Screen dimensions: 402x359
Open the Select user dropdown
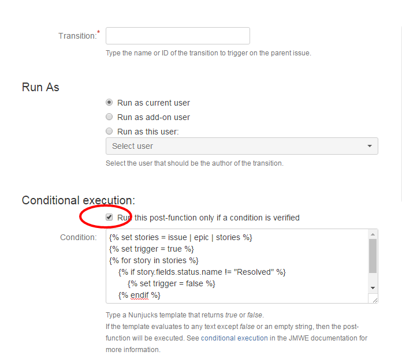point(237,146)
